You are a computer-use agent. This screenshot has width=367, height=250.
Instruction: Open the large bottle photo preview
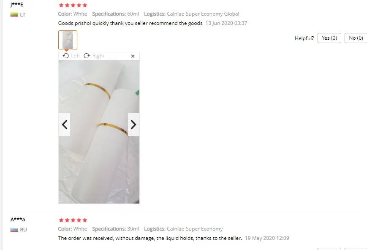click(99, 132)
